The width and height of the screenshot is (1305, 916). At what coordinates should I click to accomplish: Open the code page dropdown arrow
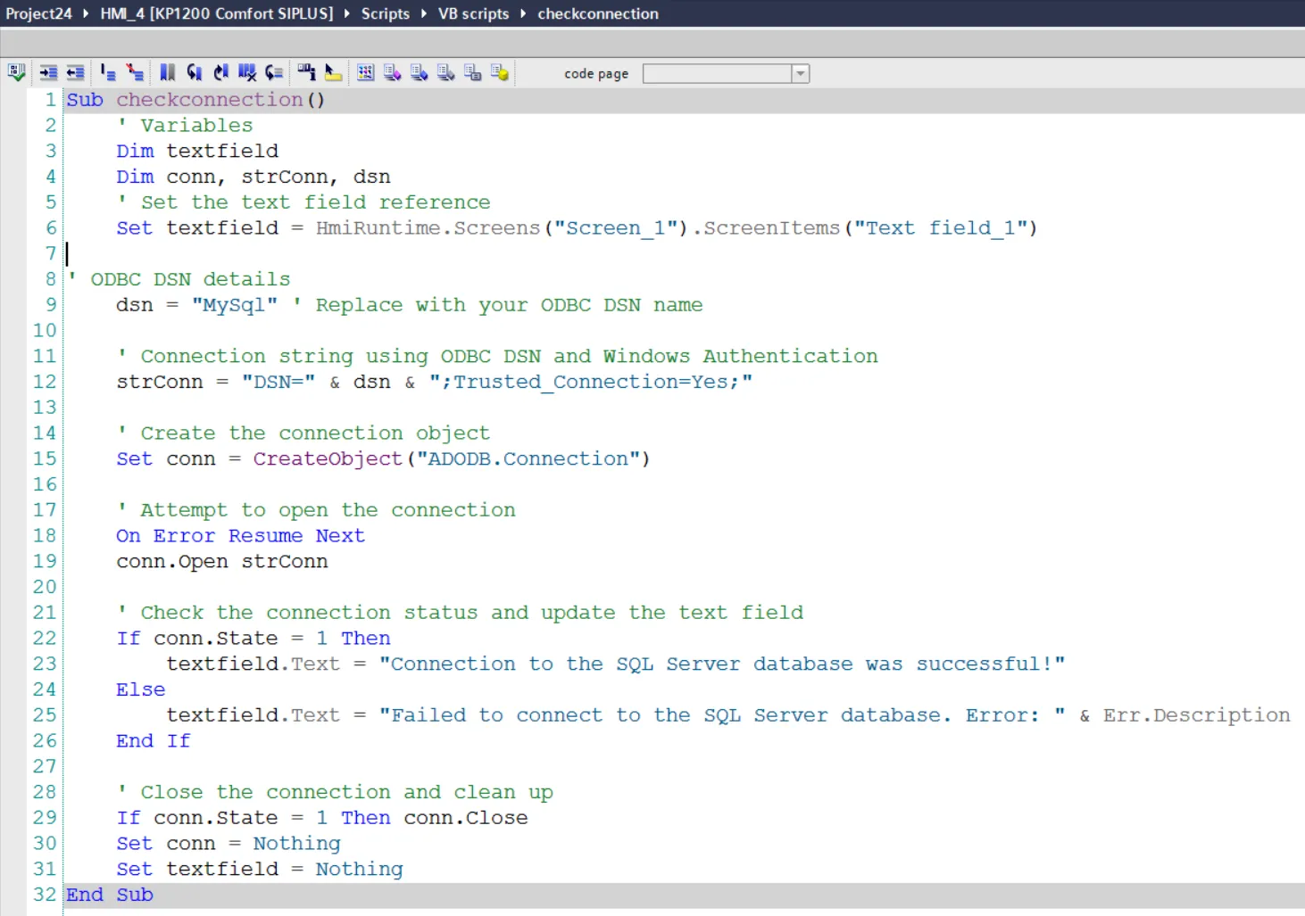[801, 74]
